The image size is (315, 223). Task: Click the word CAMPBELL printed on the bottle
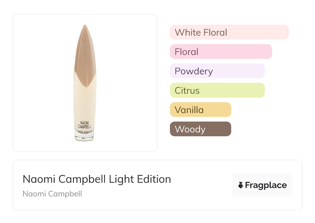coord(85,126)
